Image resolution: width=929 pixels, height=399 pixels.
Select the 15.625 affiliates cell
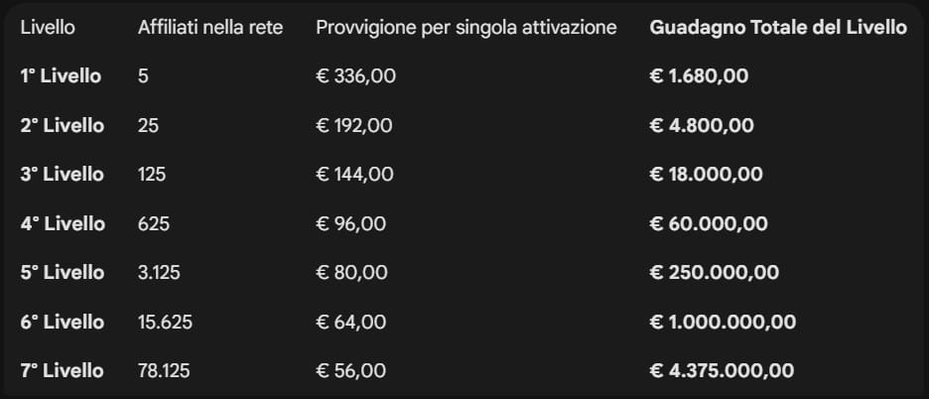[x=165, y=323]
